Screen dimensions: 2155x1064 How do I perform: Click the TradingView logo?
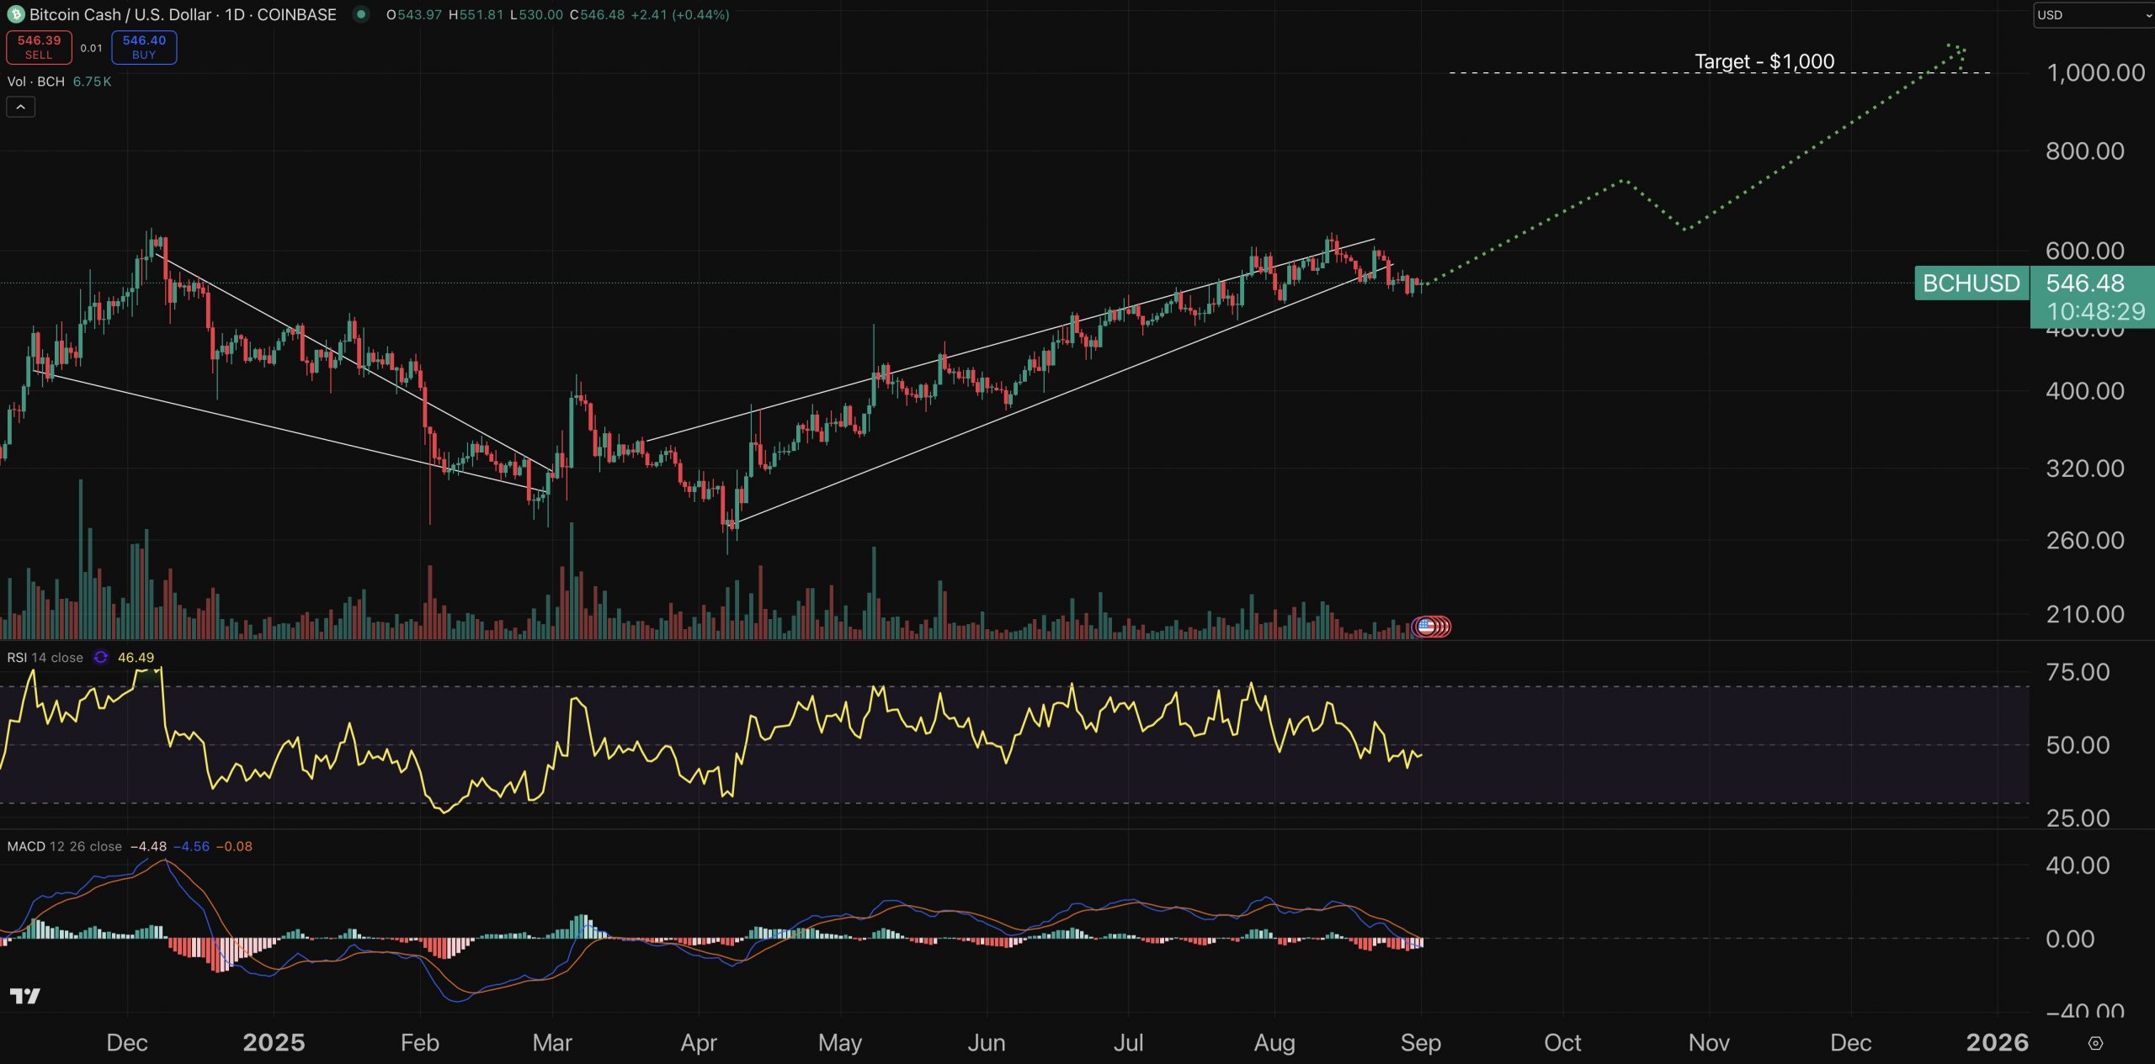click(x=25, y=997)
